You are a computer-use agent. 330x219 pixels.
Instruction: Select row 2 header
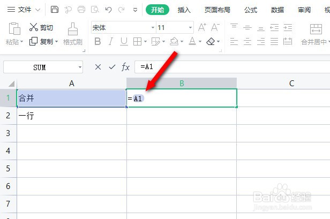click(x=8, y=116)
